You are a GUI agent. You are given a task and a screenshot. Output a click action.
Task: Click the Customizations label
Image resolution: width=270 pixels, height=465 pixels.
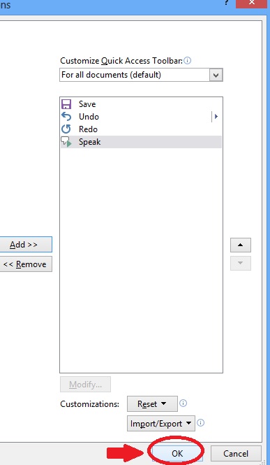coord(89,404)
